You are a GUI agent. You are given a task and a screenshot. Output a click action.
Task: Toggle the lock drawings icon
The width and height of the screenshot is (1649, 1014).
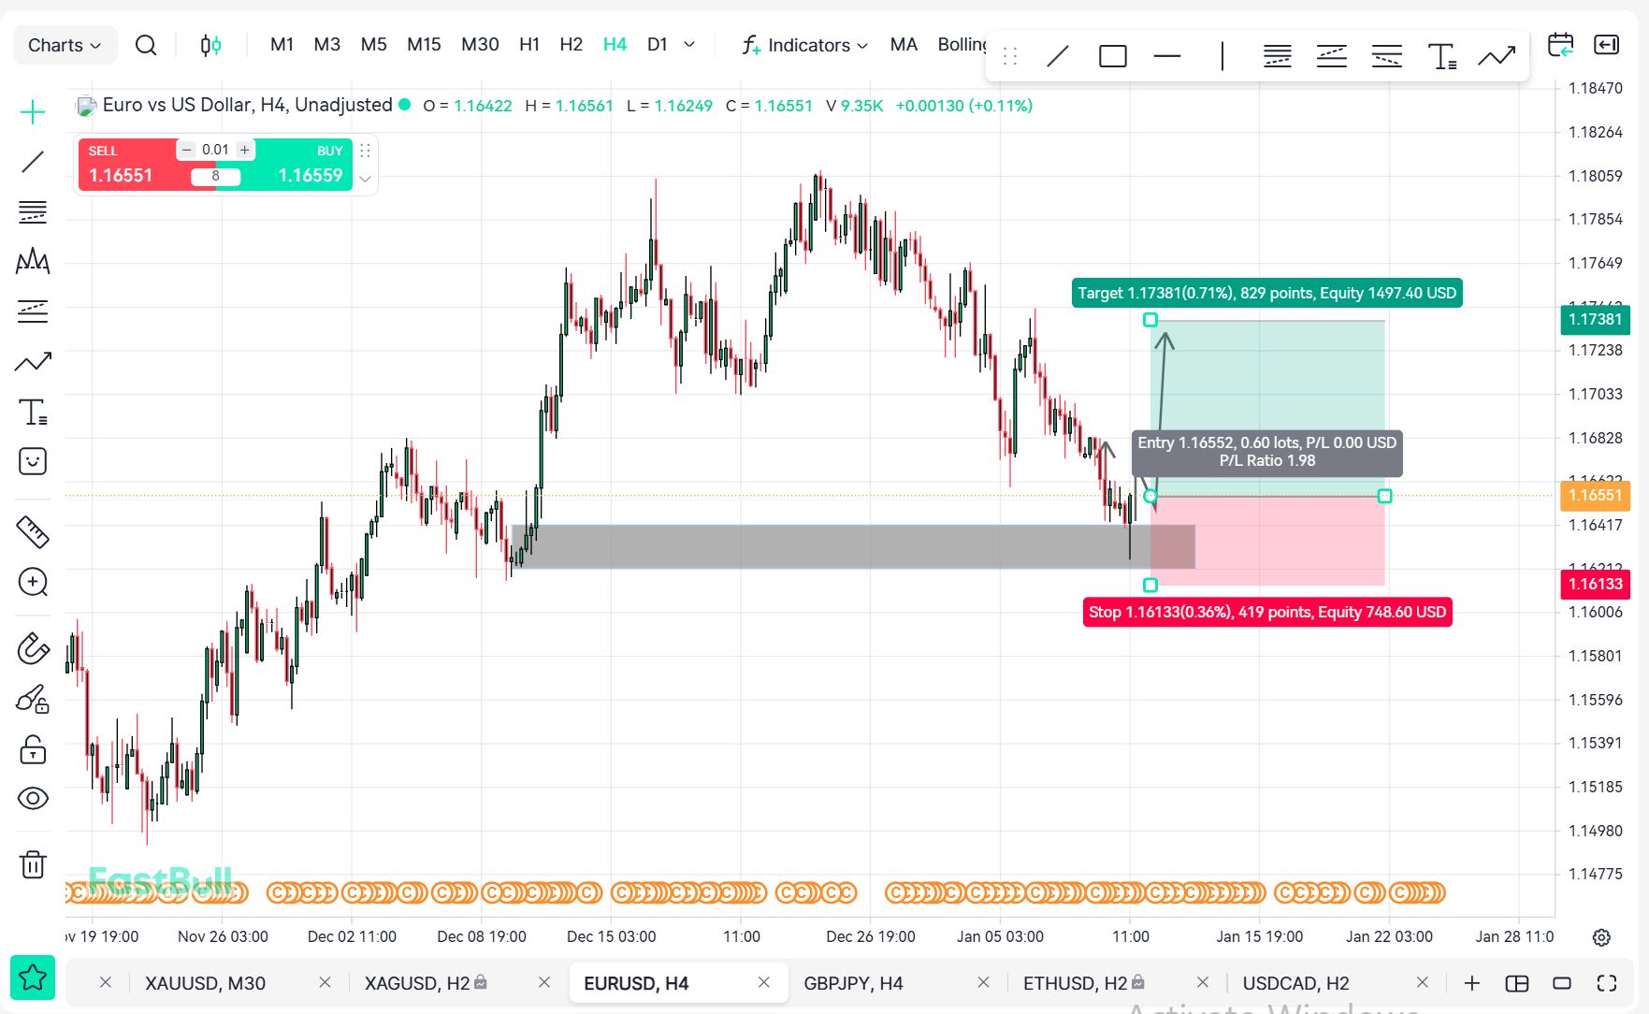(x=33, y=749)
